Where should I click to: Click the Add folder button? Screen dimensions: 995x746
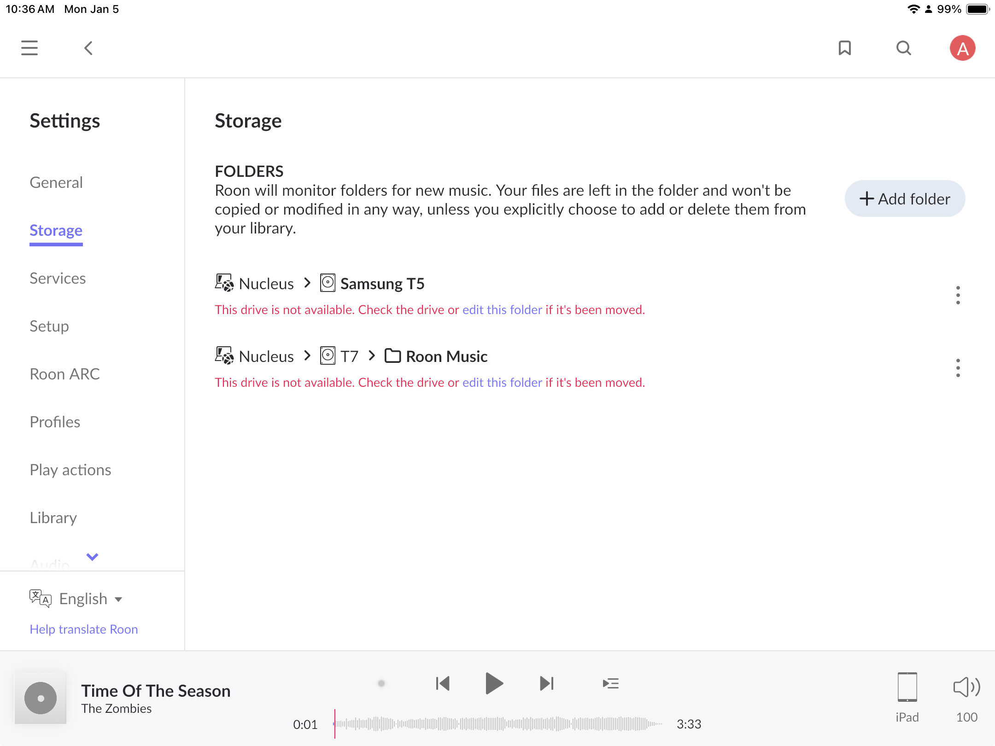pos(905,199)
